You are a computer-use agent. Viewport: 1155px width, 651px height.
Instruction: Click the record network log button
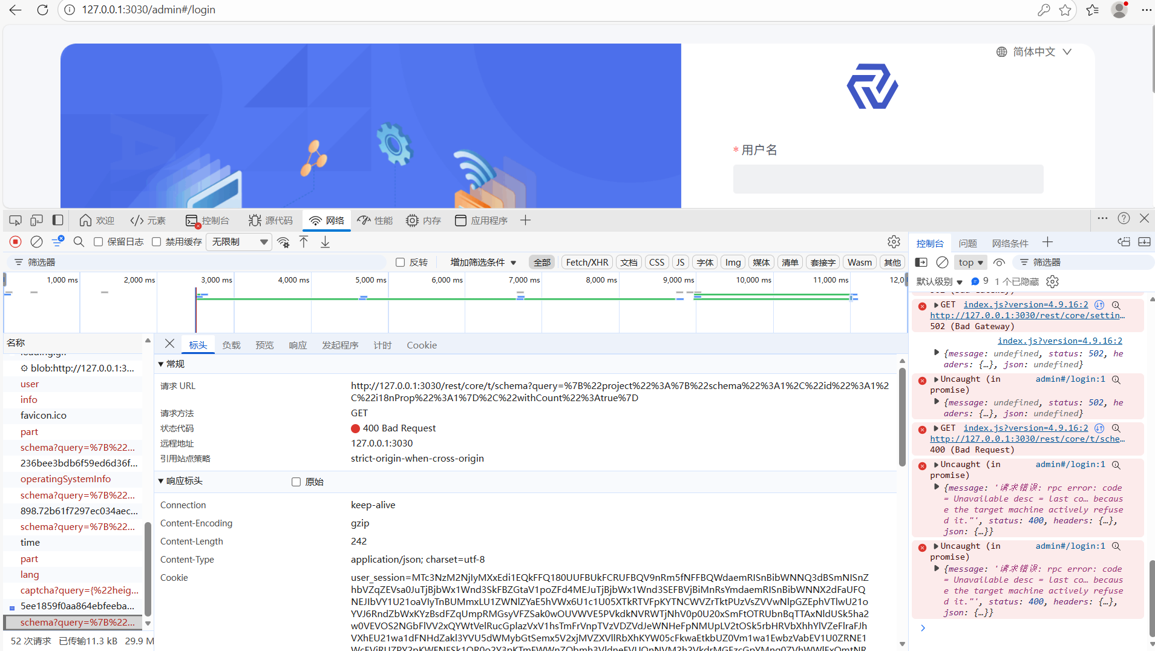click(x=16, y=242)
